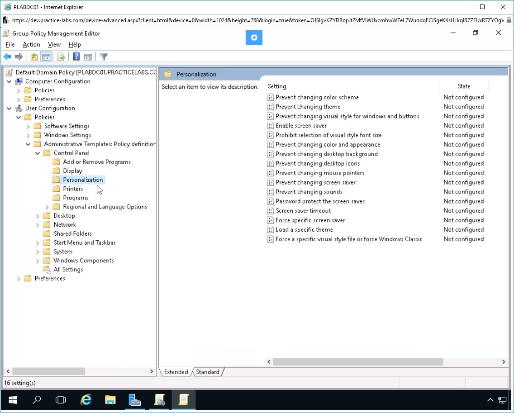This screenshot has height=413, width=514.
Task: Click the Export List toolbar icon
Action: tap(61, 57)
